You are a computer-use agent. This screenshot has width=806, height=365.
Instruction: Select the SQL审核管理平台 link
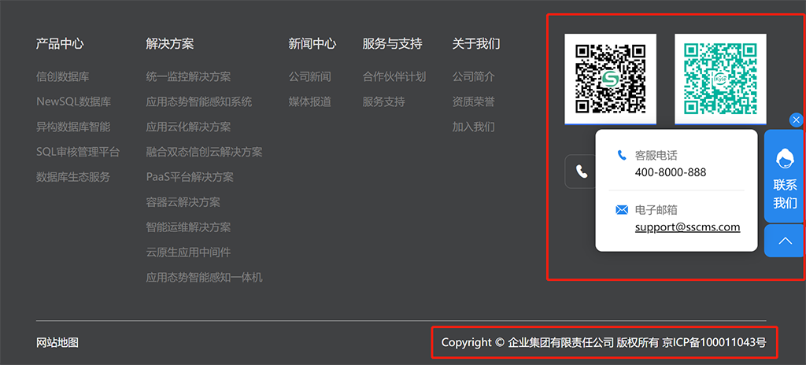[x=78, y=152]
